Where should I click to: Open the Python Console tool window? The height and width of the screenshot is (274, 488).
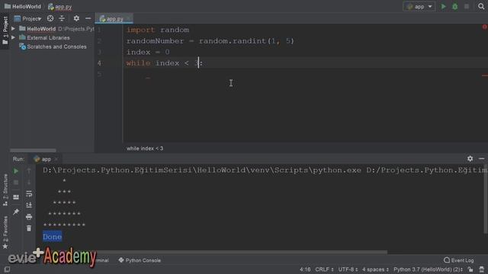click(140, 260)
